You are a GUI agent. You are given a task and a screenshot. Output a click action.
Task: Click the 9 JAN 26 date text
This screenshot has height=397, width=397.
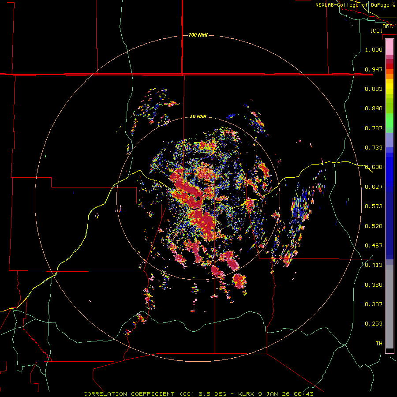275,394
